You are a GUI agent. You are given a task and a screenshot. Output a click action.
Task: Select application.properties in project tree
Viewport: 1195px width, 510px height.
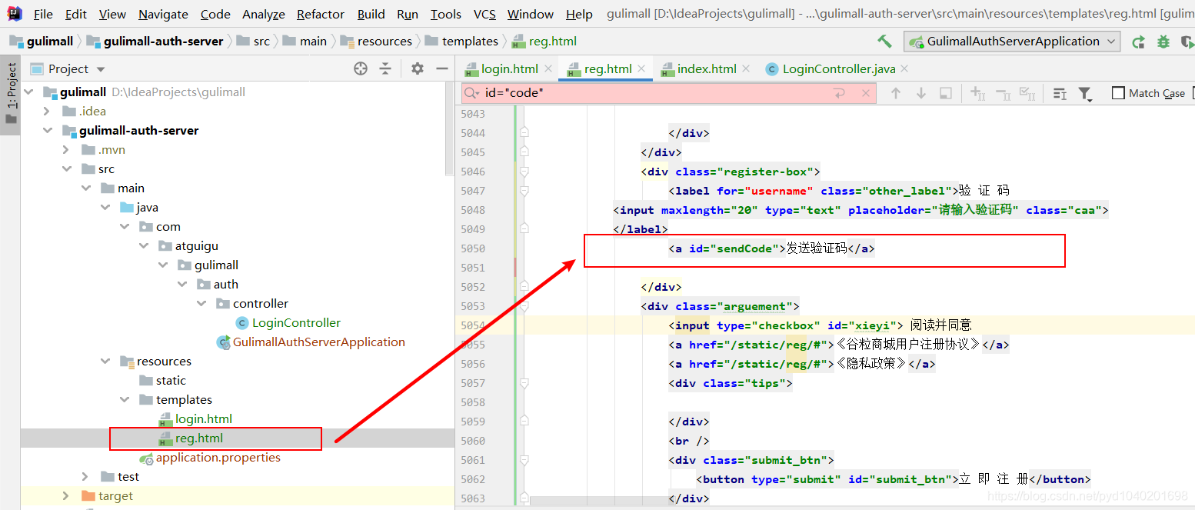coord(218,458)
